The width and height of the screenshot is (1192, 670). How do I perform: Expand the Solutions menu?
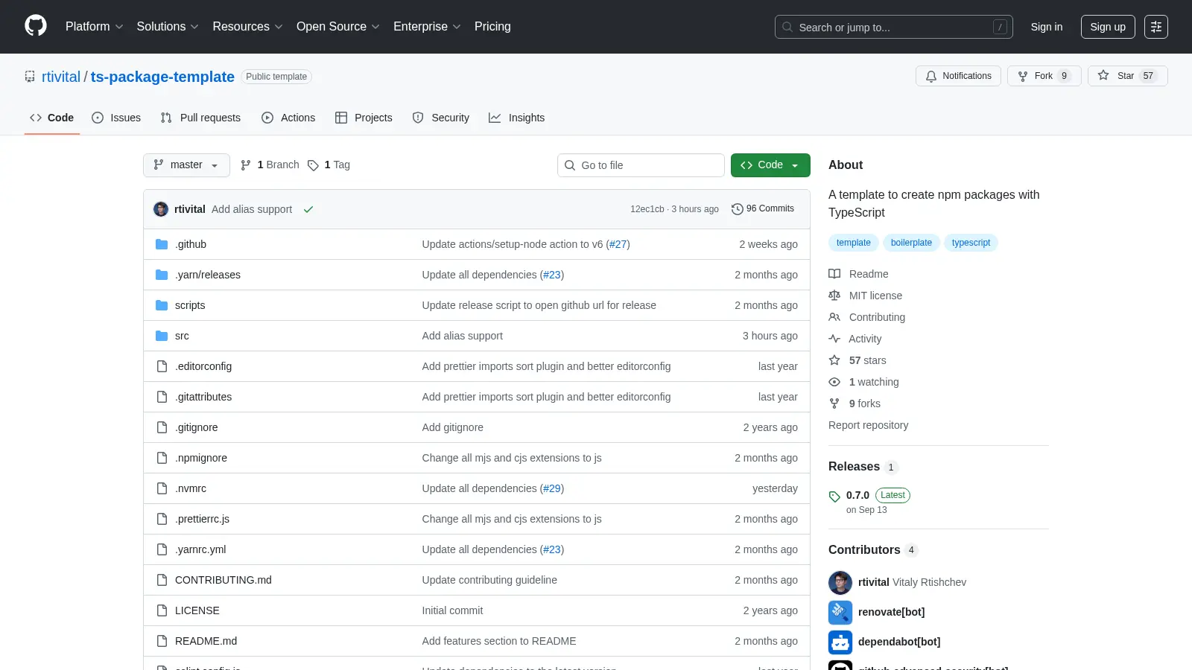(x=168, y=27)
